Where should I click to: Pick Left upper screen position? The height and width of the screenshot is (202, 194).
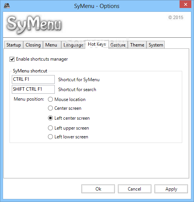click(50, 128)
